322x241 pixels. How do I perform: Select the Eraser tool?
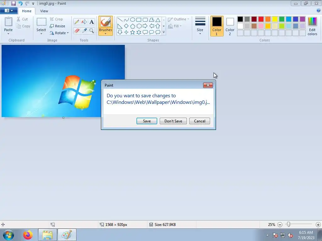tap(77, 31)
